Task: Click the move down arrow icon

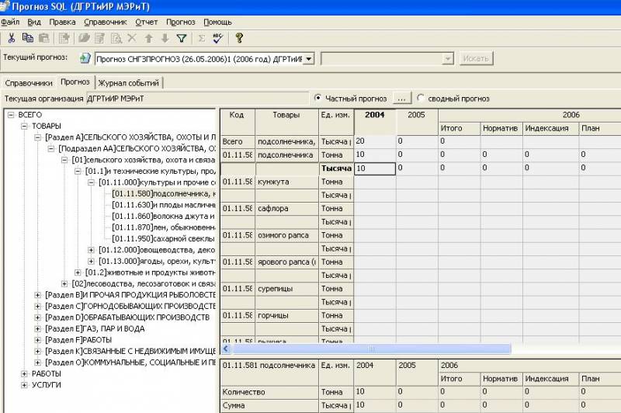Action: 165,38
